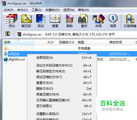Sort by the 修改时间 column header
The image size is (137, 120).
[x=121, y=42]
